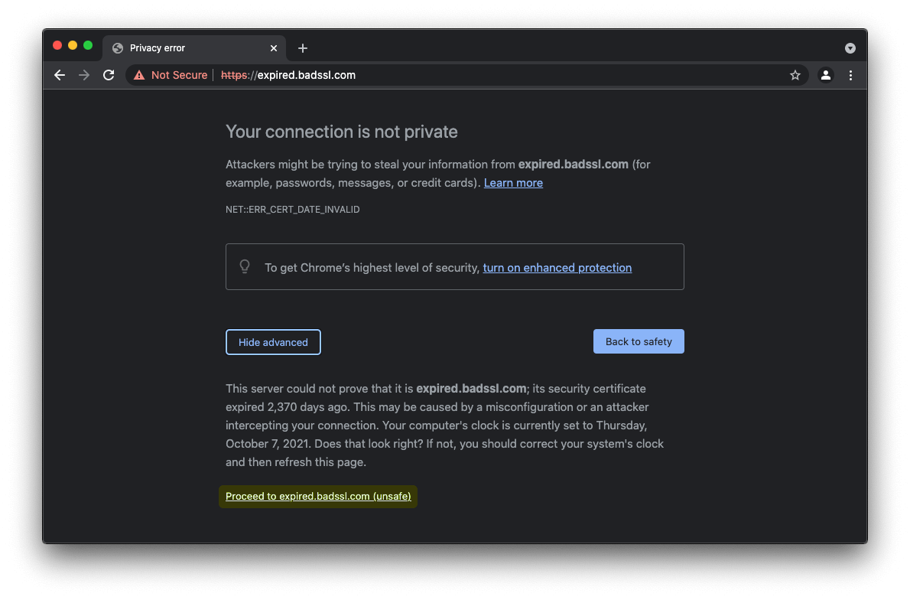Click the globe favicon on the Privacy error tab
The image size is (910, 600).
(117, 47)
